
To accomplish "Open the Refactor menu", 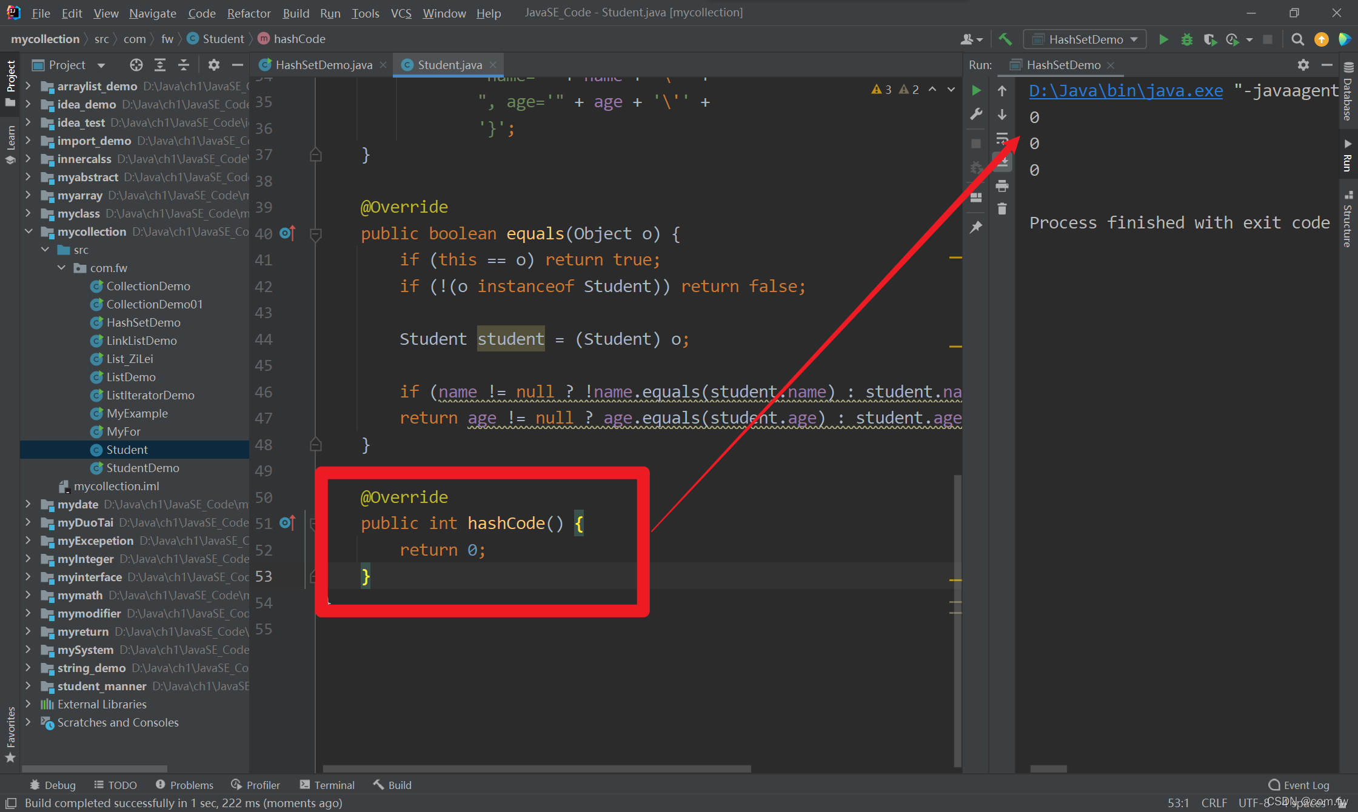I will point(249,13).
